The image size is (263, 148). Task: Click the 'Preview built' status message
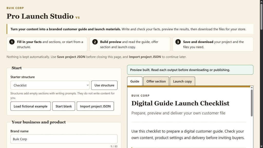[x=190, y=70]
